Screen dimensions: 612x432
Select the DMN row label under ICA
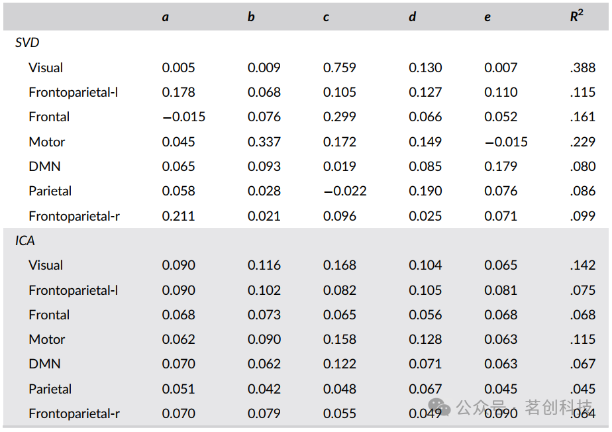click(44, 364)
